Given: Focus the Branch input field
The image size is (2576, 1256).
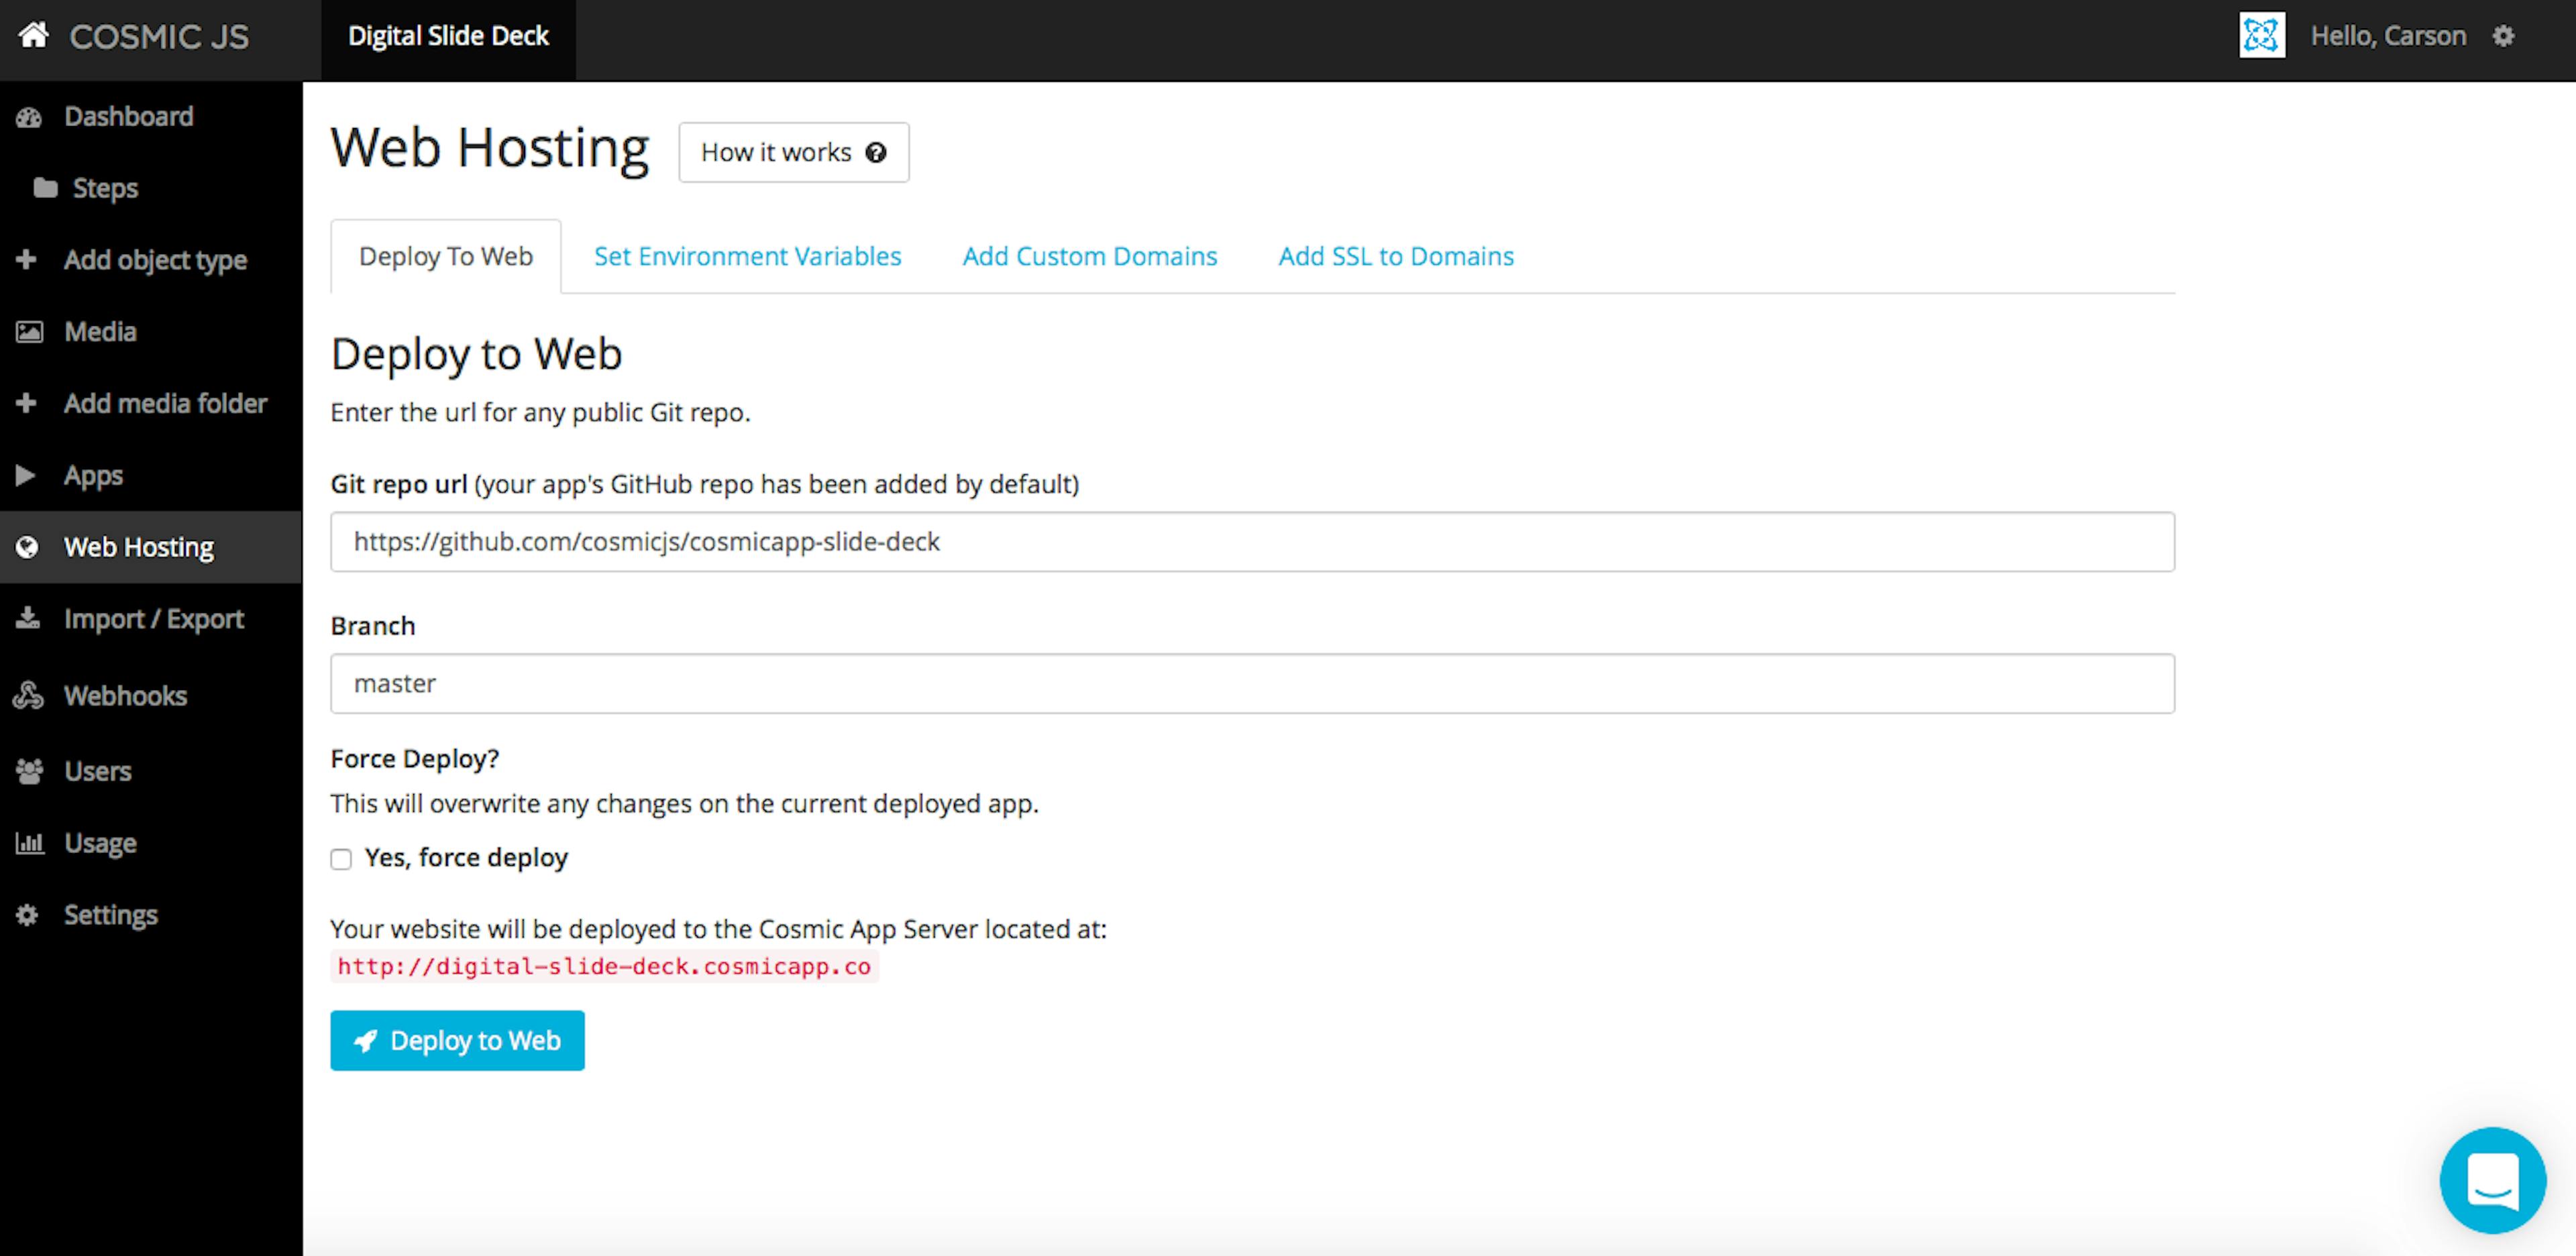Looking at the screenshot, I should [x=1252, y=684].
